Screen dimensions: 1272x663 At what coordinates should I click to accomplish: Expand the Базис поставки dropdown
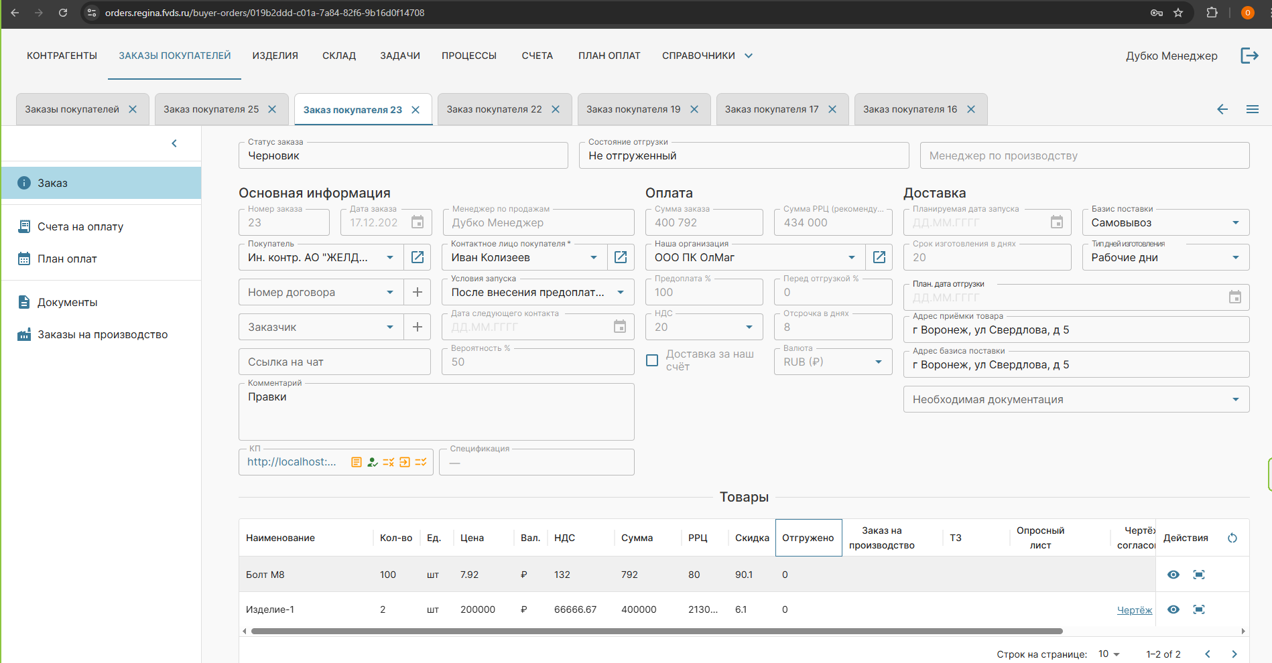pos(1235,222)
